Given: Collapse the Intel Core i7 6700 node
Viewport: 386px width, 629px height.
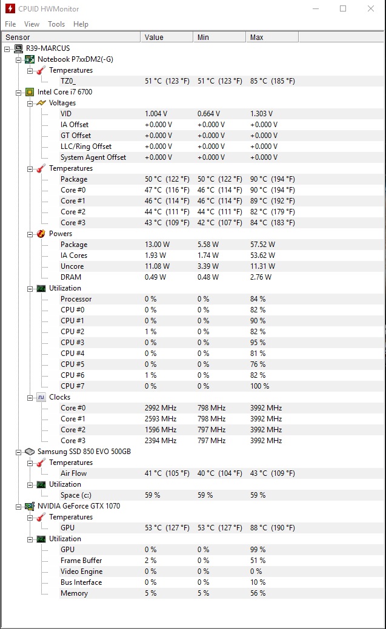Looking at the screenshot, I should (18, 93).
